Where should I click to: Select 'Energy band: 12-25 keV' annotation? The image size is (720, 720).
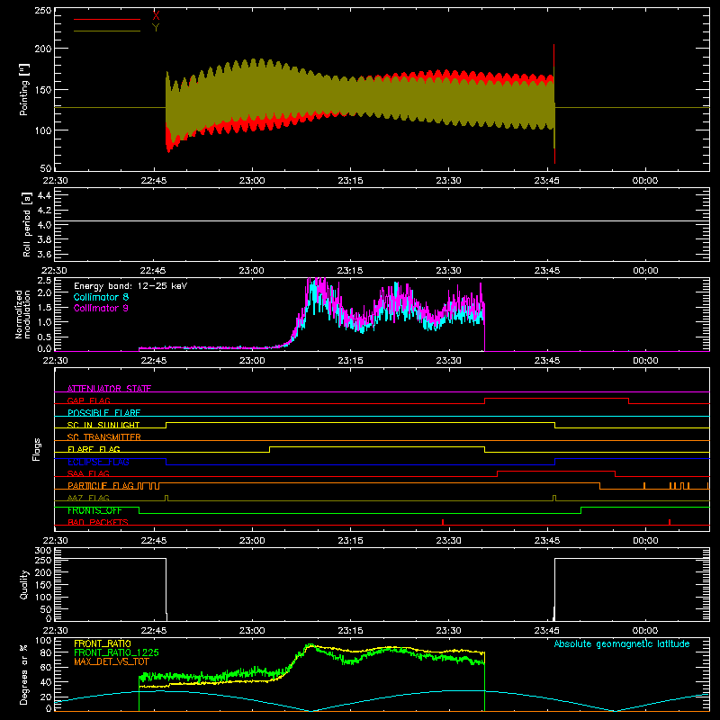click(130, 286)
